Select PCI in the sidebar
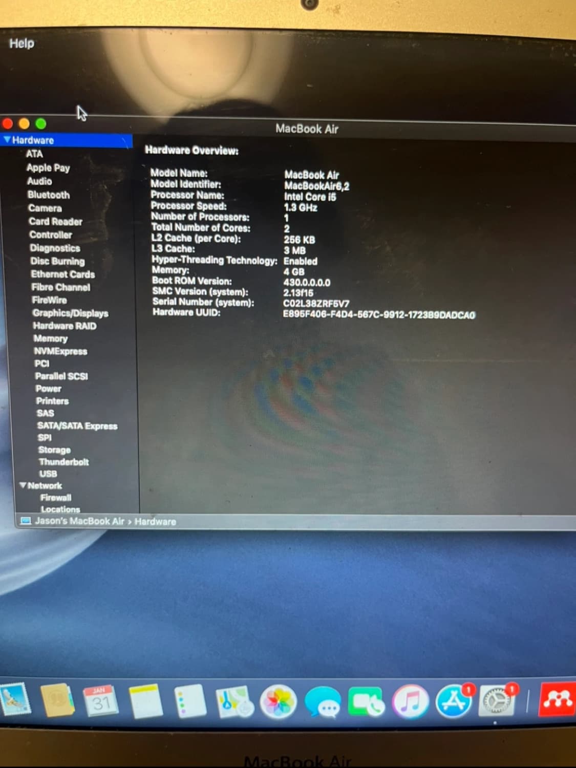The width and height of the screenshot is (576, 768). [x=41, y=363]
